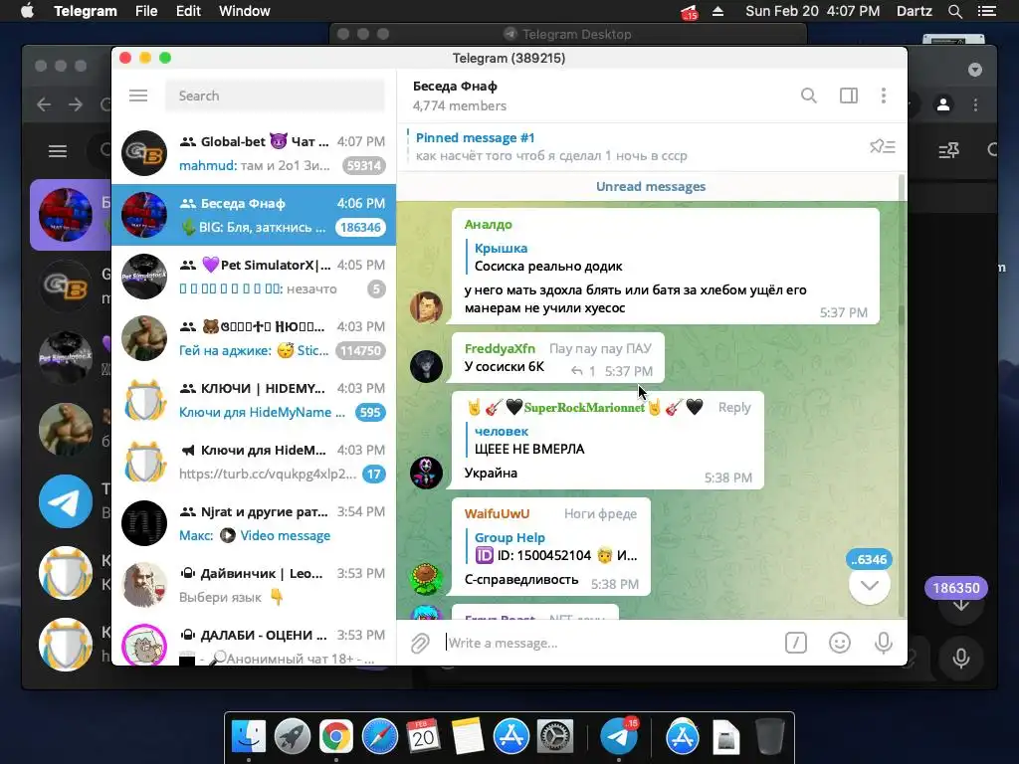
Task: Open Finder from the Dock
Action: coord(249,737)
